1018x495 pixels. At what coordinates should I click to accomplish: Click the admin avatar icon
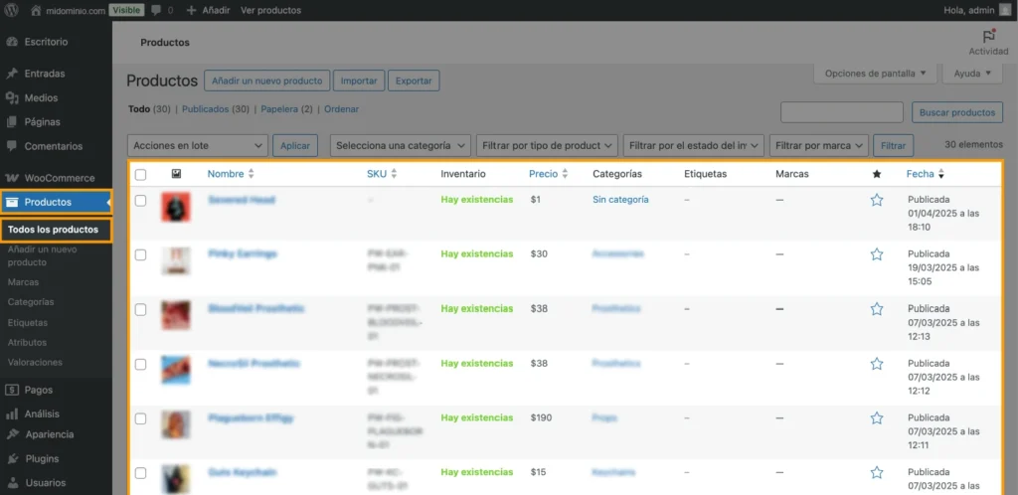1005,10
